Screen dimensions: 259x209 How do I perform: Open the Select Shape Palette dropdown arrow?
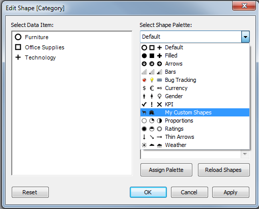[x=245, y=37]
